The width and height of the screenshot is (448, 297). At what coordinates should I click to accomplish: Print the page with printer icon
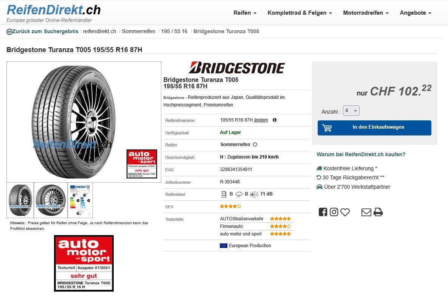coord(378,212)
